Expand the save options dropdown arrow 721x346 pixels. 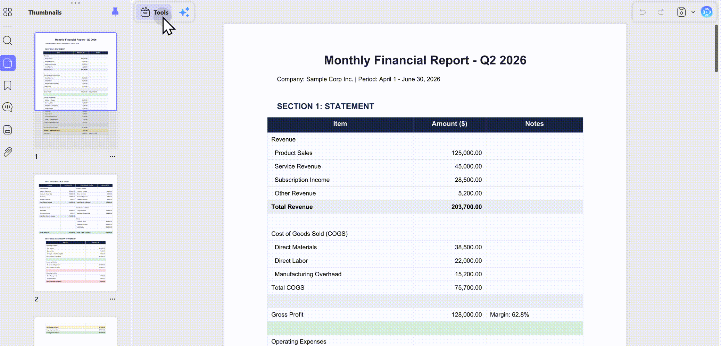coord(693,12)
